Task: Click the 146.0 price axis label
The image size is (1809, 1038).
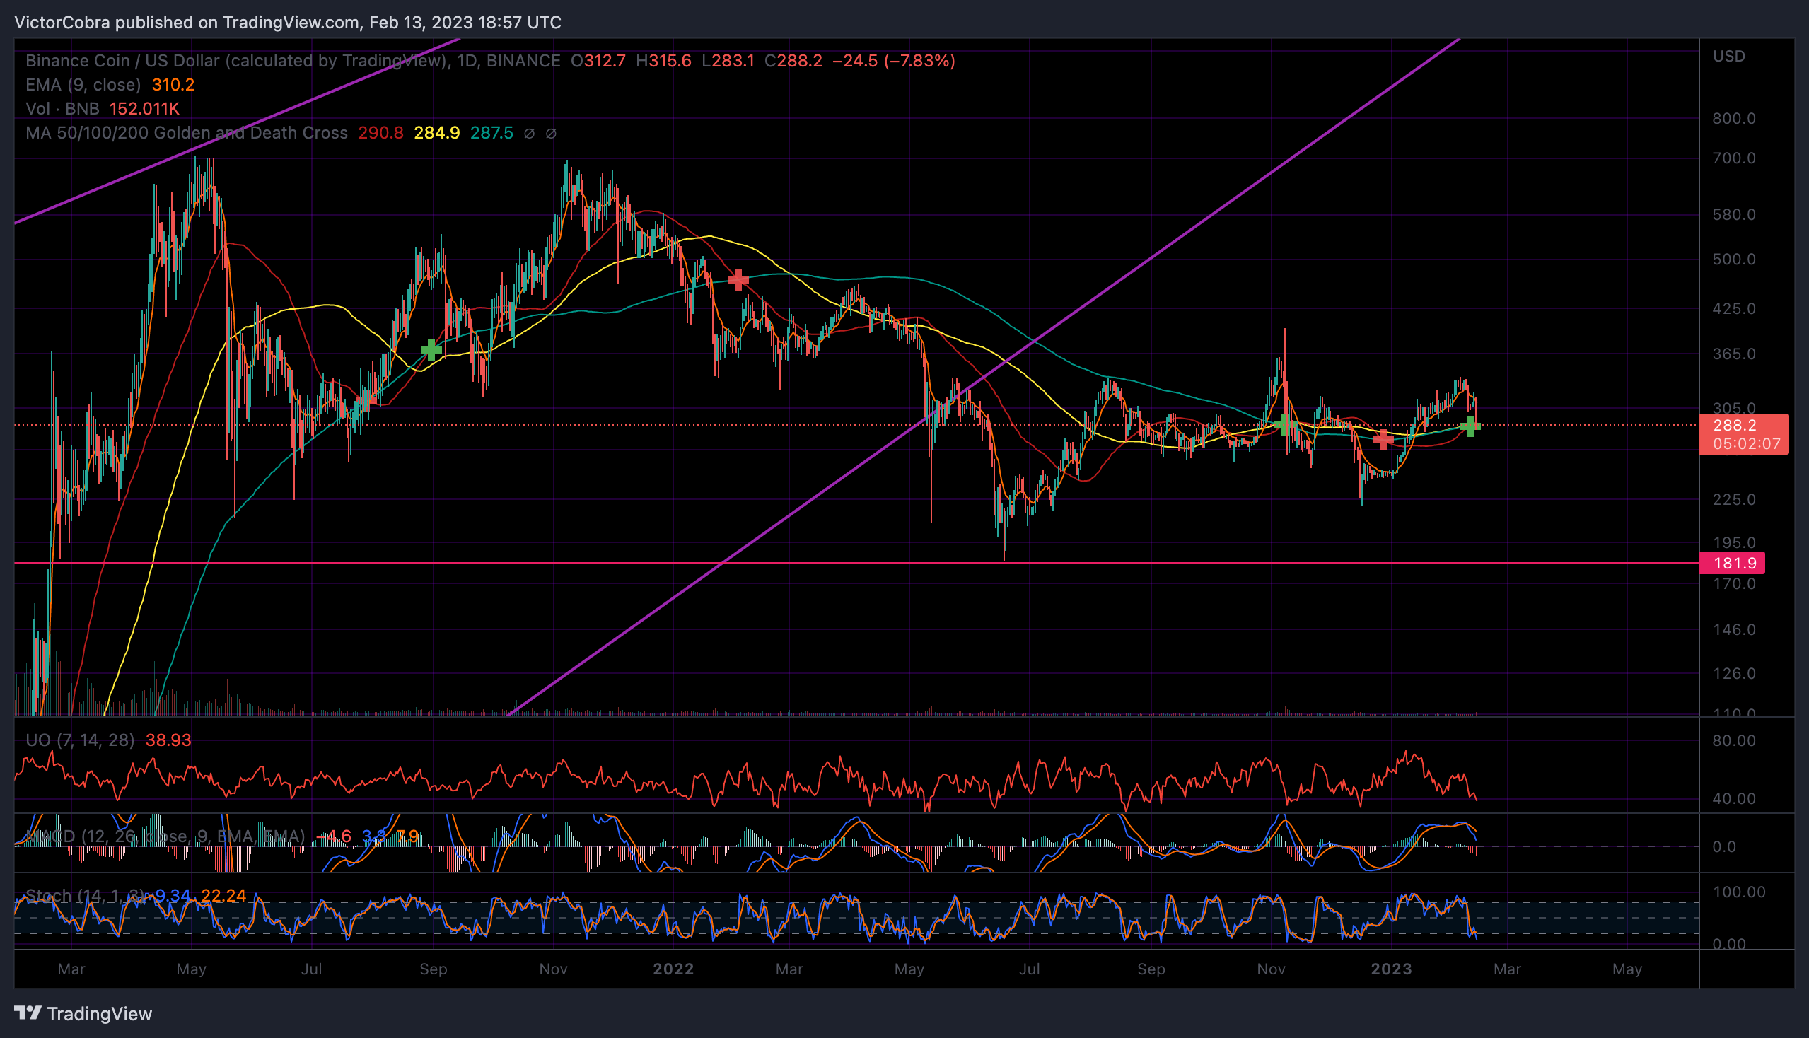Action: 1734,630
